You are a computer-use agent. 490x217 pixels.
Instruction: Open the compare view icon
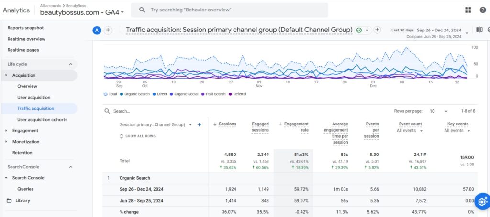[x=479, y=30]
